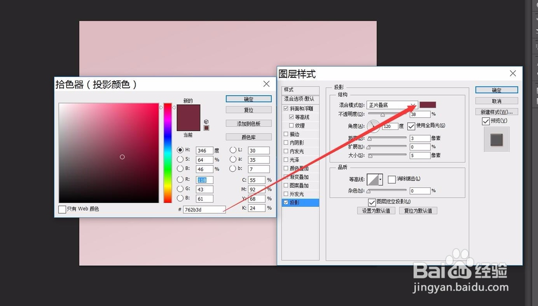Click the hue spectrum slider bar
The image size is (538, 306).
coord(167,153)
